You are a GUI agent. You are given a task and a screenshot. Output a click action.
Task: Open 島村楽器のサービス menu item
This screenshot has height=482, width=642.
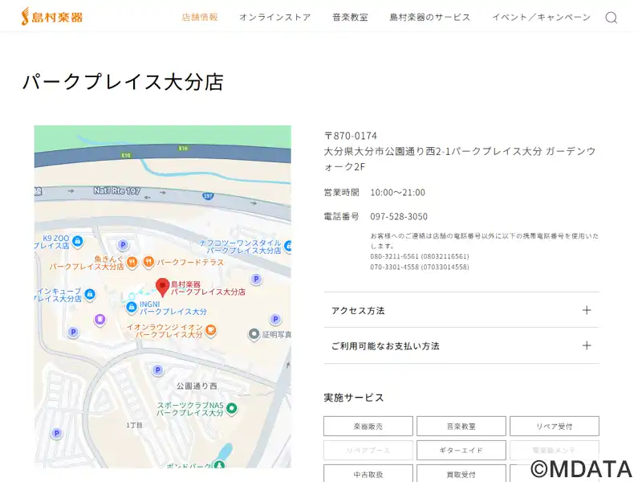tap(430, 17)
